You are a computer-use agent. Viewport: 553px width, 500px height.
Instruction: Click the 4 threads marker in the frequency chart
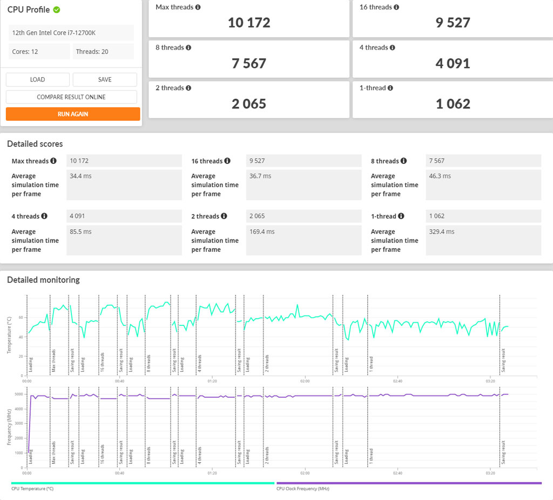pyautogui.click(x=200, y=455)
